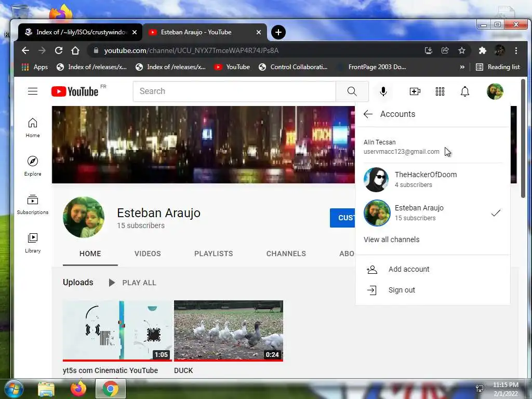Click the install app icon in address bar
Viewport: 532px width, 399px height.
429,50
